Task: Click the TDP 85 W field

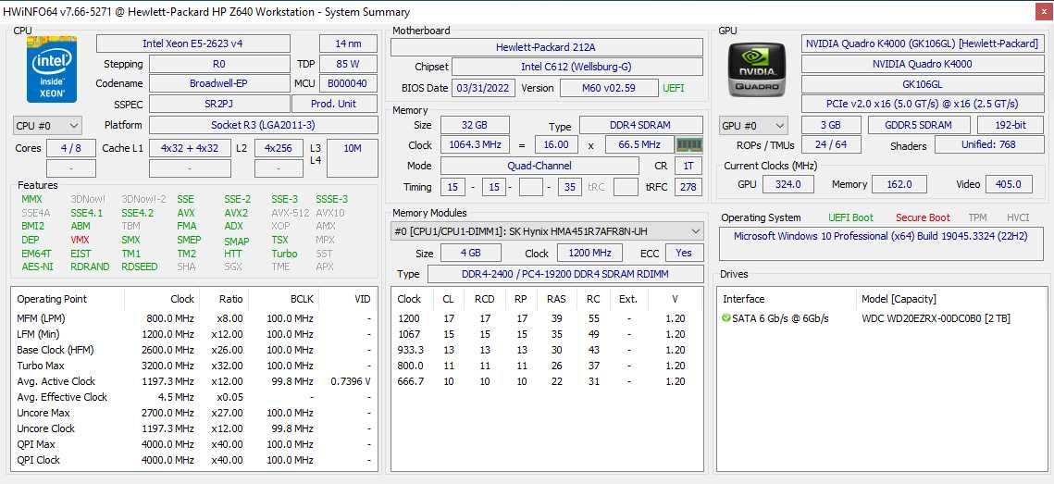Action: (348, 64)
